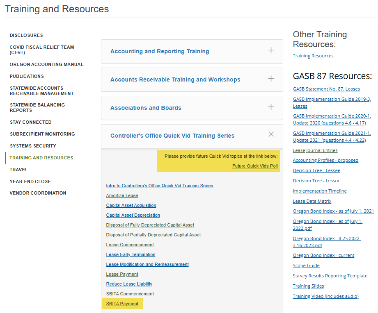Image resolution: width=378 pixels, height=313 pixels.
Task: Go to Disclosures in sidebar
Action: (x=26, y=36)
